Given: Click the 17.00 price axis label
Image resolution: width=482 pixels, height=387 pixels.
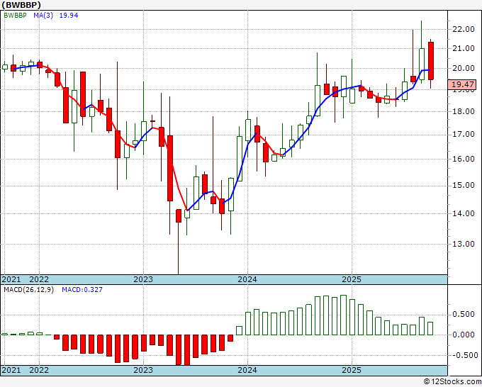Looking at the screenshot, I should (x=464, y=135).
